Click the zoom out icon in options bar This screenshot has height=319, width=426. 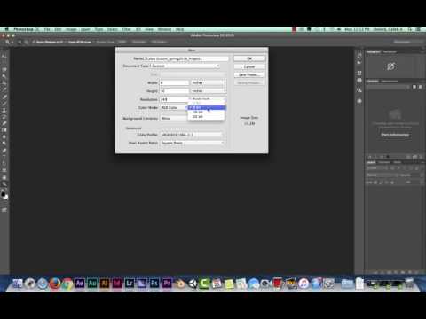click(x=27, y=42)
